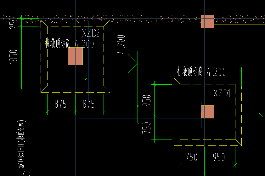Click the right 875 dimension under XZD2
This screenshot has width=265, height=176.
[88, 104]
